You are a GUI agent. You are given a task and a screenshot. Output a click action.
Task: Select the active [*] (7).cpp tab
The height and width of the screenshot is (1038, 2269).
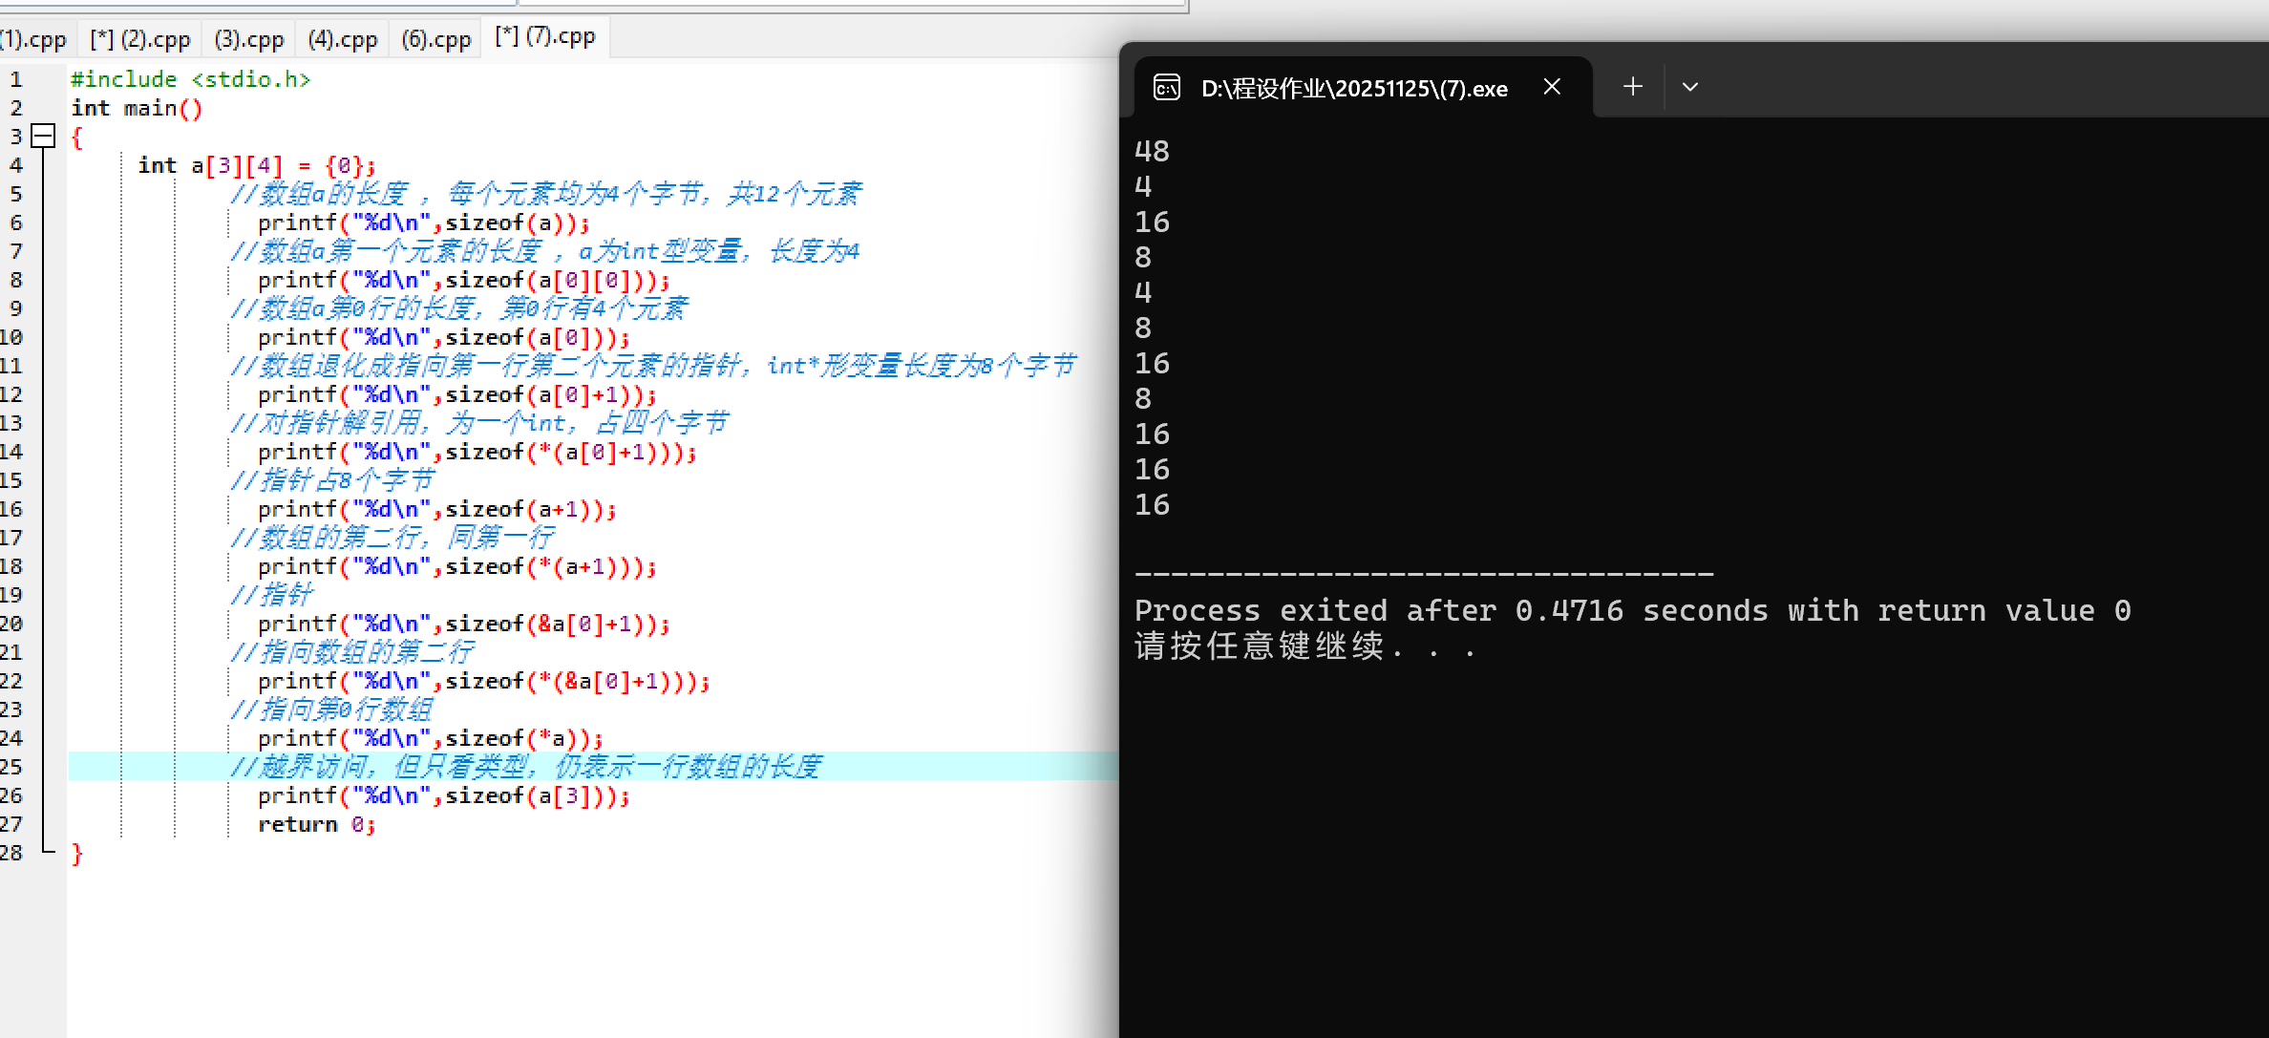(543, 36)
